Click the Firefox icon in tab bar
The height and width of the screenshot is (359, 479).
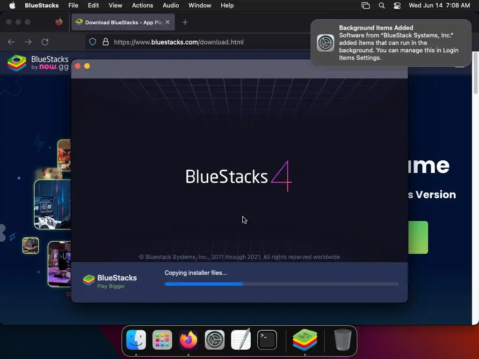(59, 22)
